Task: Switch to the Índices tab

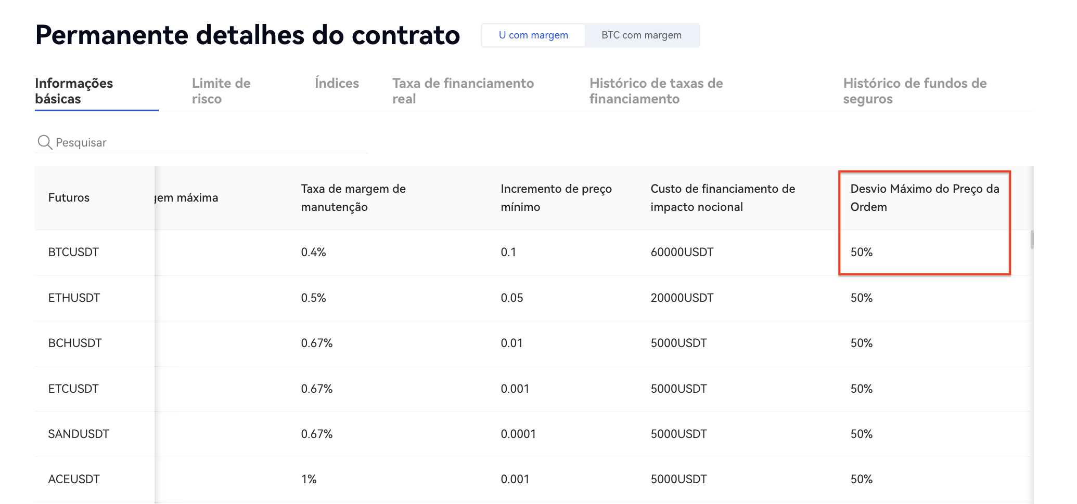Action: pos(337,83)
